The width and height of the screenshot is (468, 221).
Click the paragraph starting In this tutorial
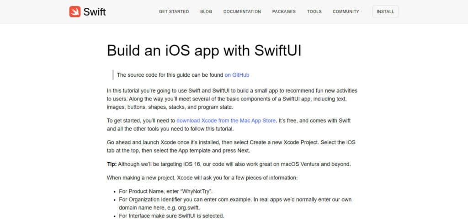[x=232, y=99]
